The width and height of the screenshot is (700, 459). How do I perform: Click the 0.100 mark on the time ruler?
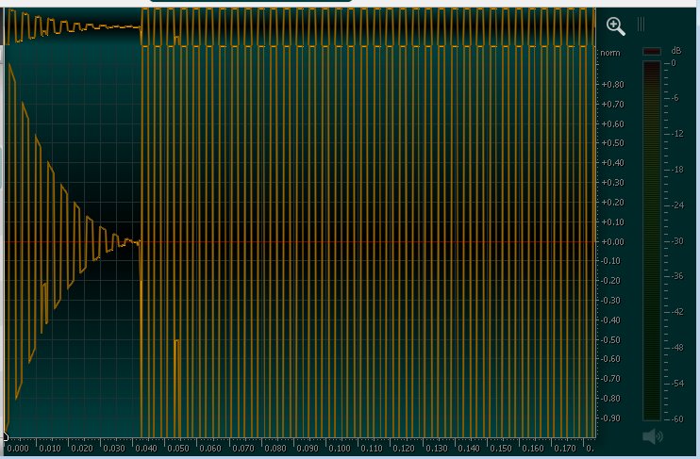pos(340,448)
